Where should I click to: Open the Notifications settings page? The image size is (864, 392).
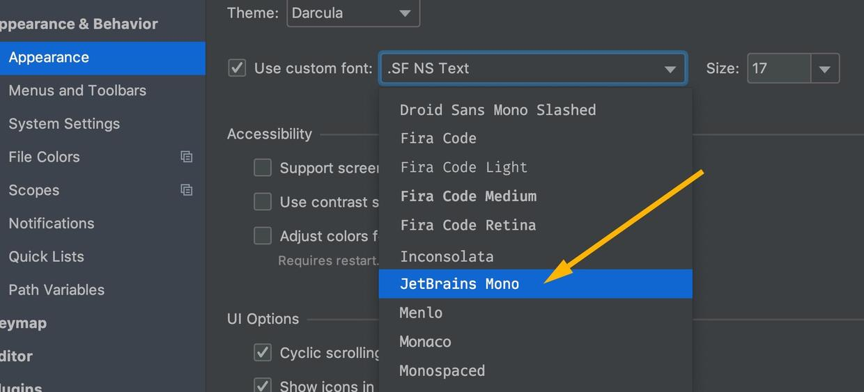52,224
